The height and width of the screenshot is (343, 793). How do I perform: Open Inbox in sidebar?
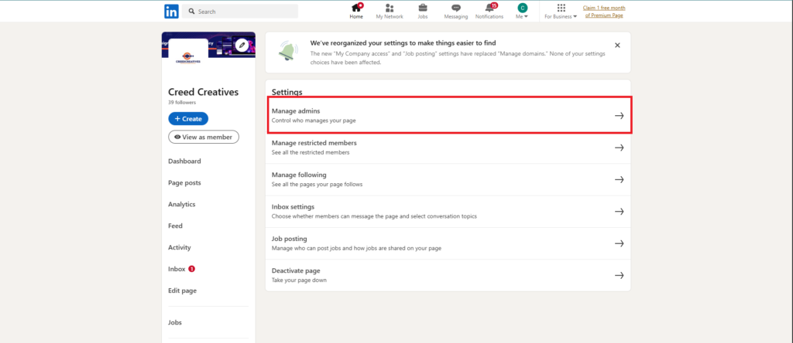coord(177,270)
